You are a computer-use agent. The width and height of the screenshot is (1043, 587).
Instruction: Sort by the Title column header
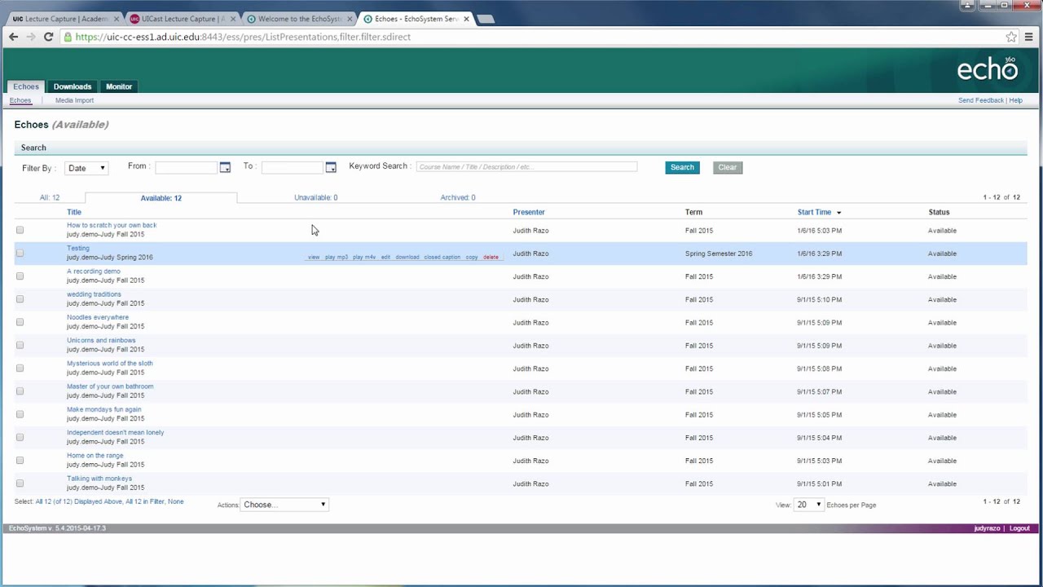(74, 212)
